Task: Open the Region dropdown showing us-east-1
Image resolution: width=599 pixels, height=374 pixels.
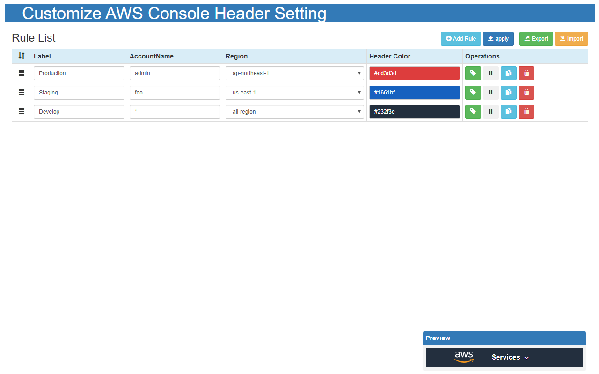Action: 294,93
